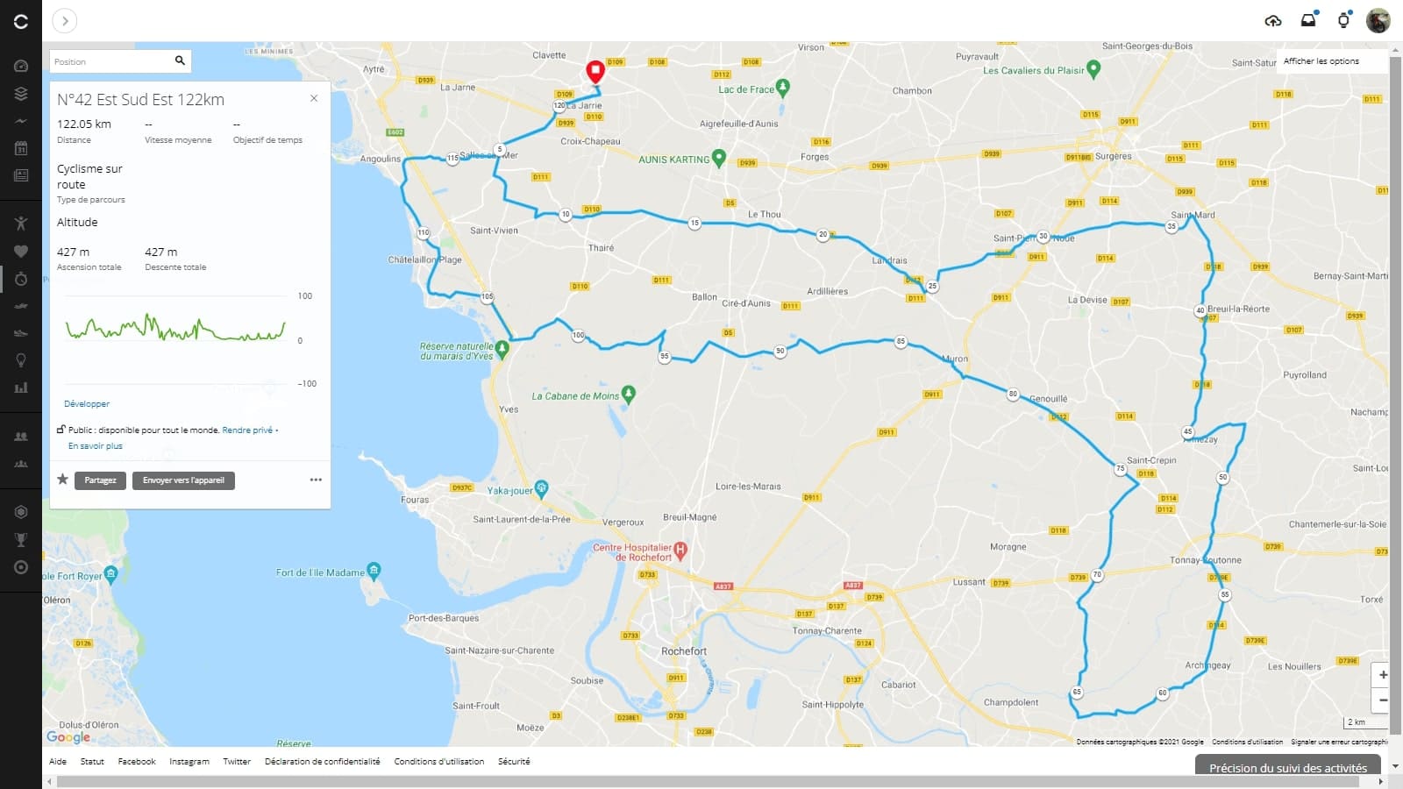The height and width of the screenshot is (789, 1403).
Task: Click the search magnifier in Position field
Action: click(x=180, y=60)
